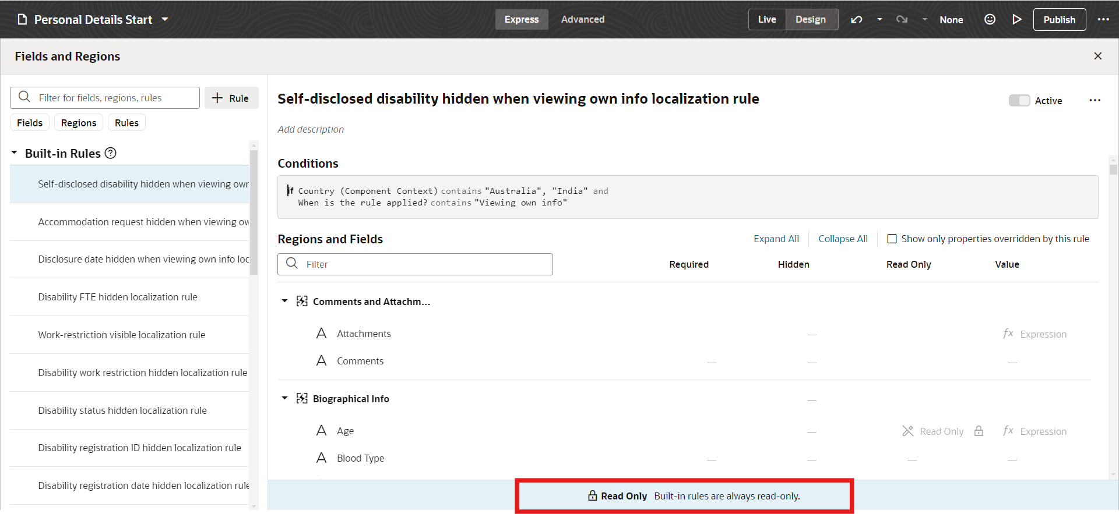
Task: Click the search magnifier in the left filter box
Action: (24, 97)
